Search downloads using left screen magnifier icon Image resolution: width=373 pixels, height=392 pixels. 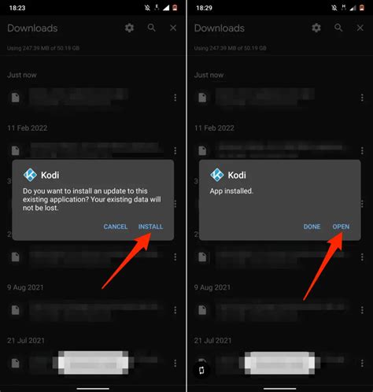[x=151, y=28]
